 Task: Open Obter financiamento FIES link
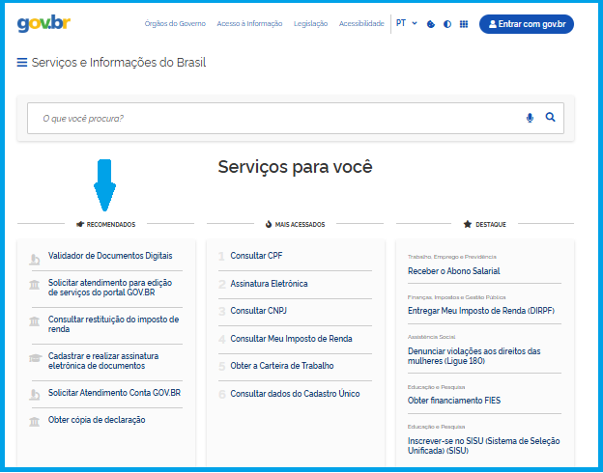pyautogui.click(x=454, y=401)
